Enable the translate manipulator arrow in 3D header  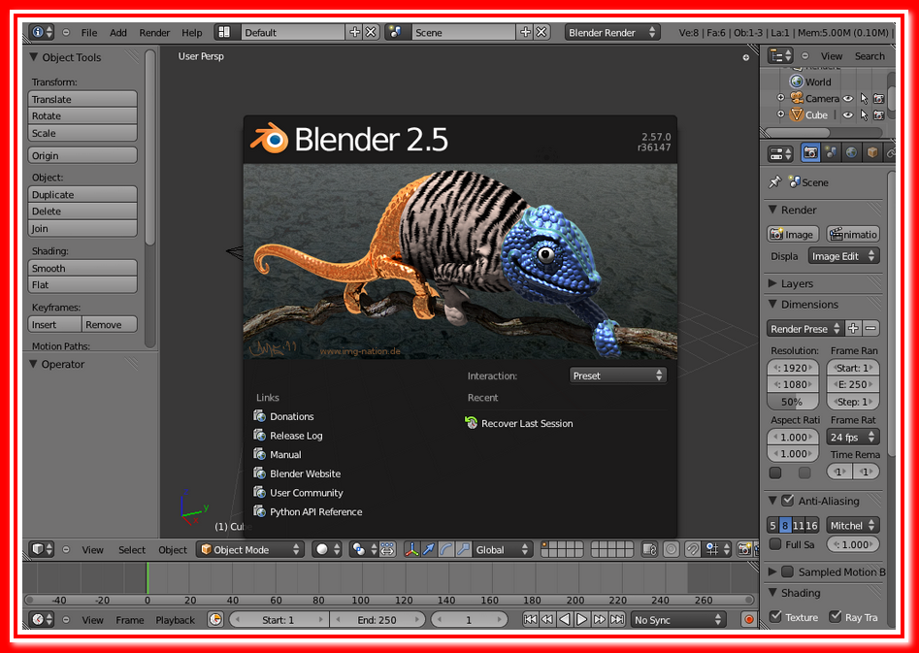pyautogui.click(x=429, y=549)
